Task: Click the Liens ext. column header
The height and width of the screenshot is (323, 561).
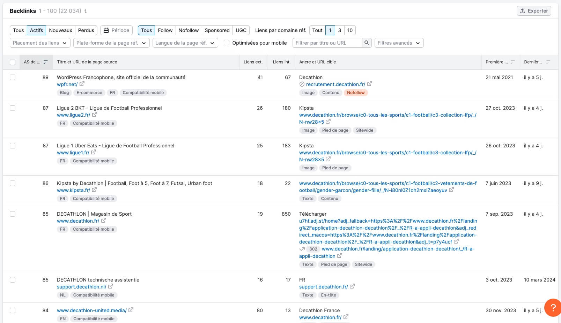Action: tap(253, 62)
